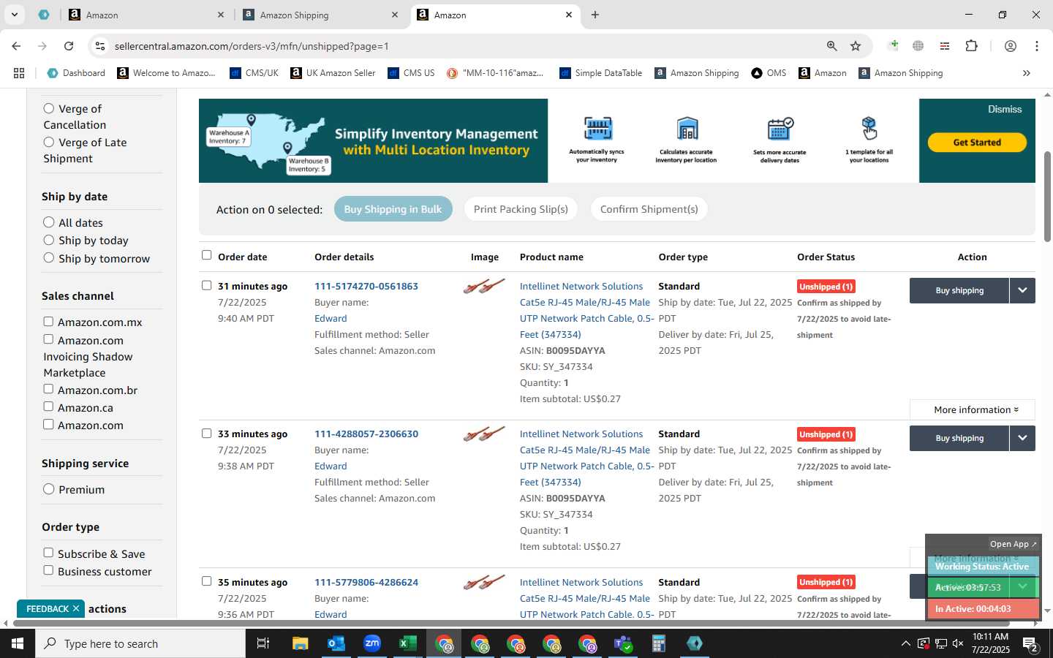
Task: Open the tab search dropdown arrow
Action: (14, 15)
